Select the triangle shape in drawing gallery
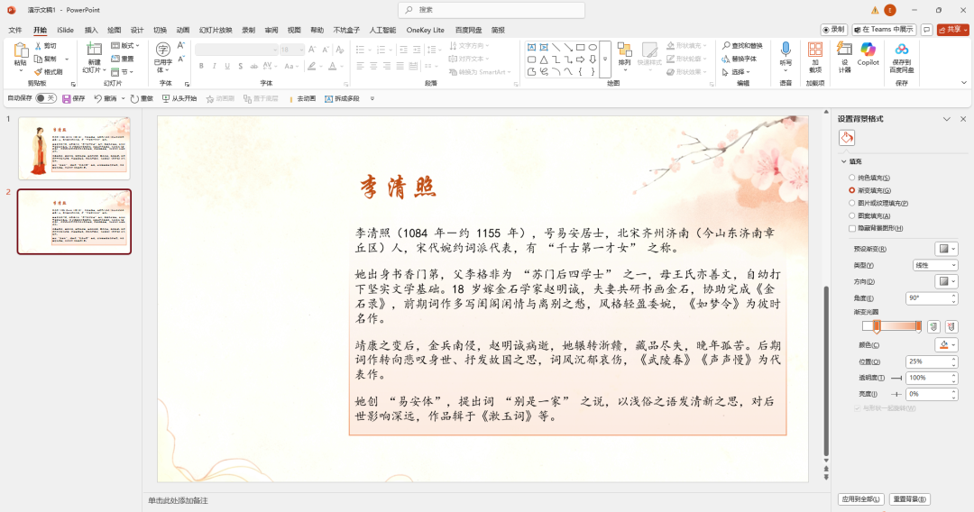This screenshot has width=974, height=512. [544, 59]
